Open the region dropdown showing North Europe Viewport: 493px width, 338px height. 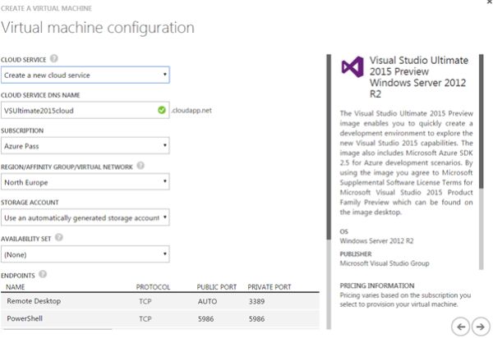pyautogui.click(x=85, y=181)
